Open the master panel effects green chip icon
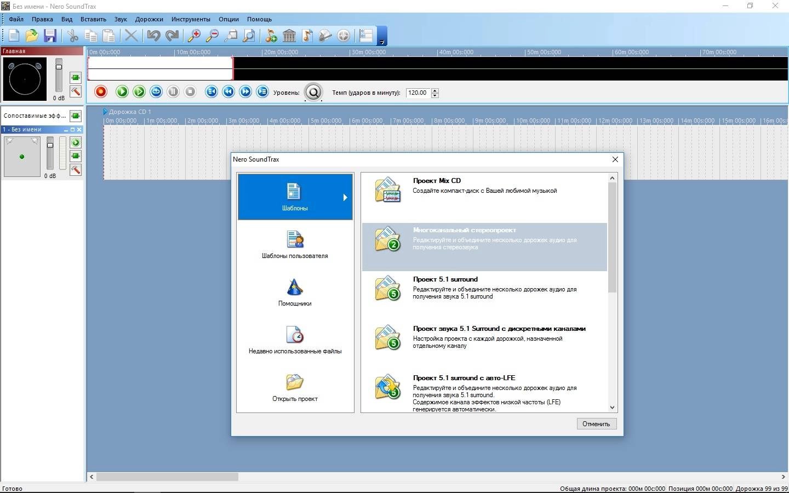Image resolution: width=789 pixels, height=493 pixels. pos(76,78)
